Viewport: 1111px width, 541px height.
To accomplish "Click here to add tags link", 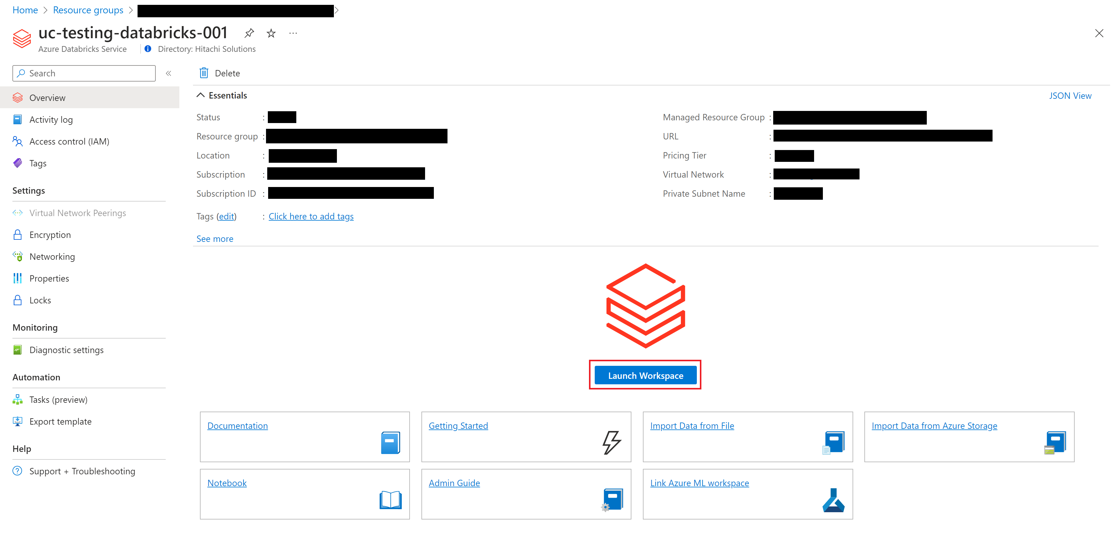I will pyautogui.click(x=311, y=216).
